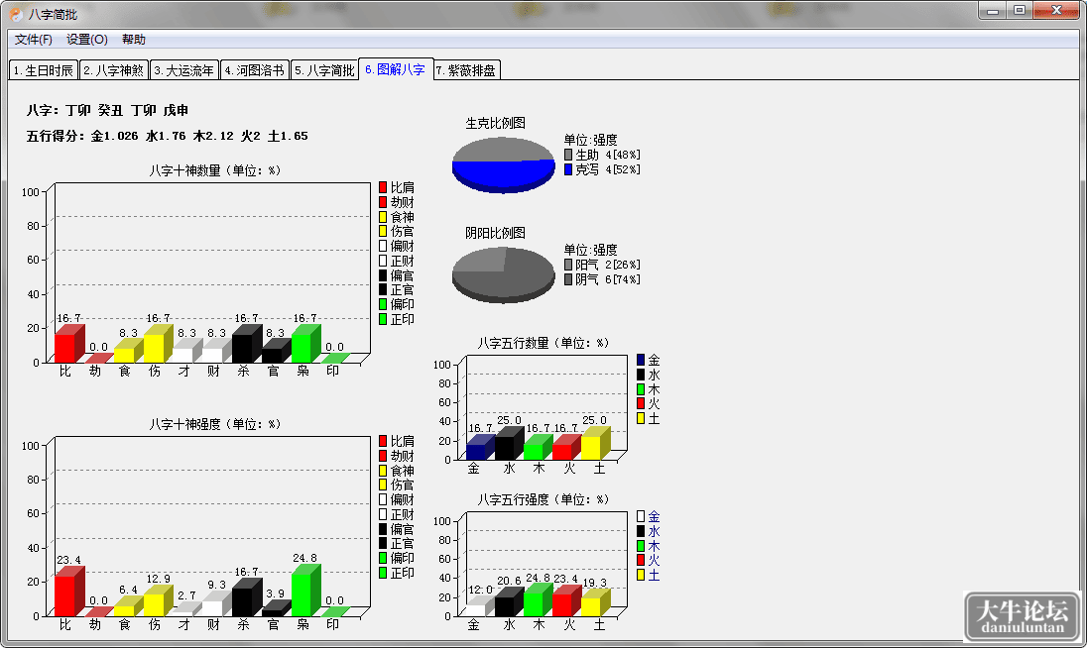Click the chart title 八字五行数量 (单位: %)
The height and width of the screenshot is (648, 1087).
[543, 343]
